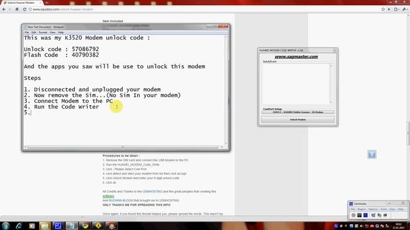Click '2. Now remove the Sim' line
410x230 pixels.
(102, 95)
